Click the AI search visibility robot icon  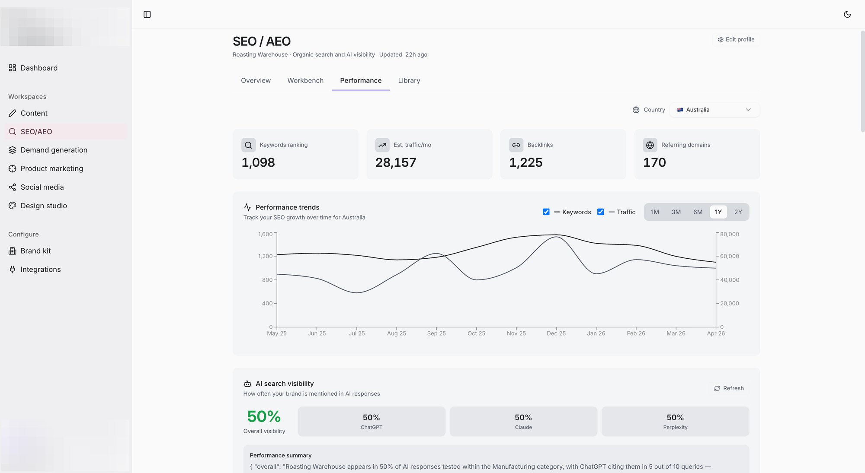pyautogui.click(x=247, y=384)
